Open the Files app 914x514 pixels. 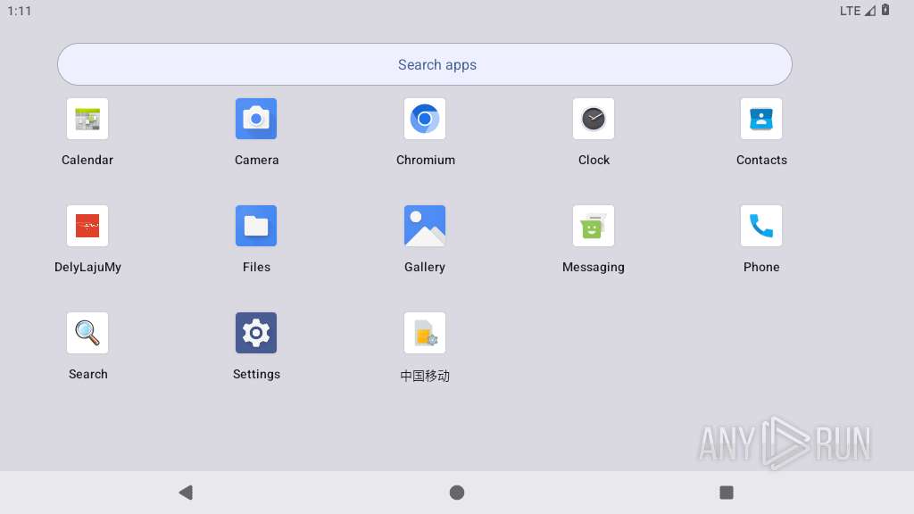256,226
